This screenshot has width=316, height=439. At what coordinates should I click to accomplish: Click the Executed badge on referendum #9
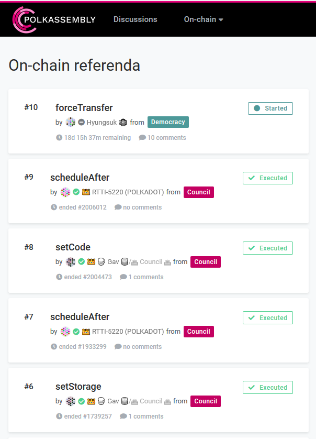pyautogui.click(x=268, y=178)
